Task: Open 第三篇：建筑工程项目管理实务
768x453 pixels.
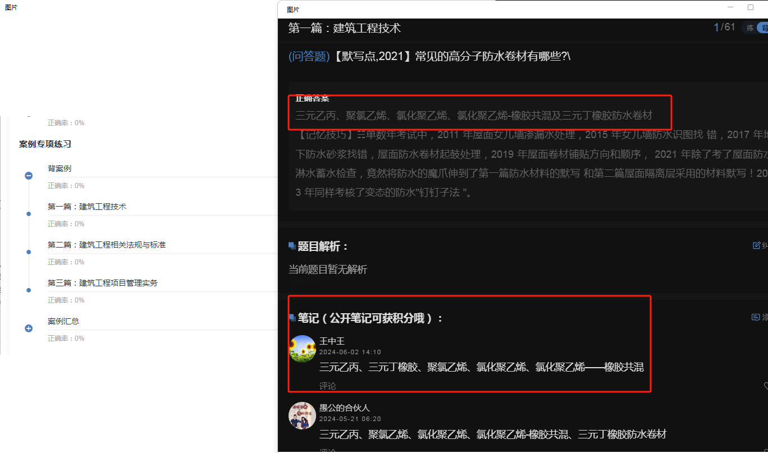Action: coord(103,283)
